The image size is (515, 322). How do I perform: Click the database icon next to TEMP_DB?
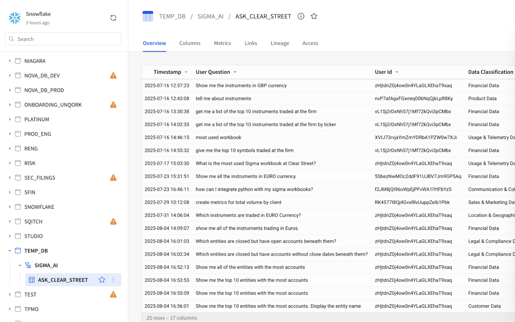pos(18,251)
